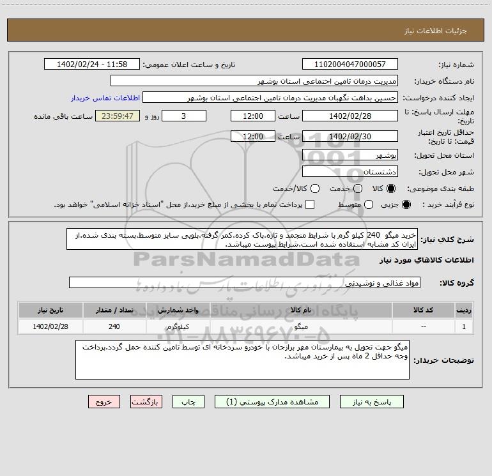Select the متوسط purchase type radio
492x476 pixels.
pyautogui.click(x=369, y=204)
